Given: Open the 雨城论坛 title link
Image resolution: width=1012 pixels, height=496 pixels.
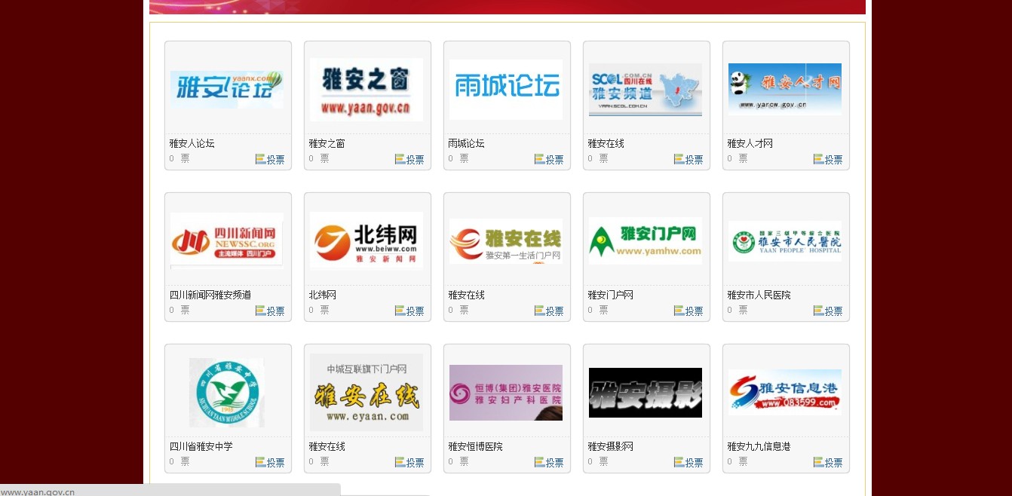Looking at the screenshot, I should (466, 143).
